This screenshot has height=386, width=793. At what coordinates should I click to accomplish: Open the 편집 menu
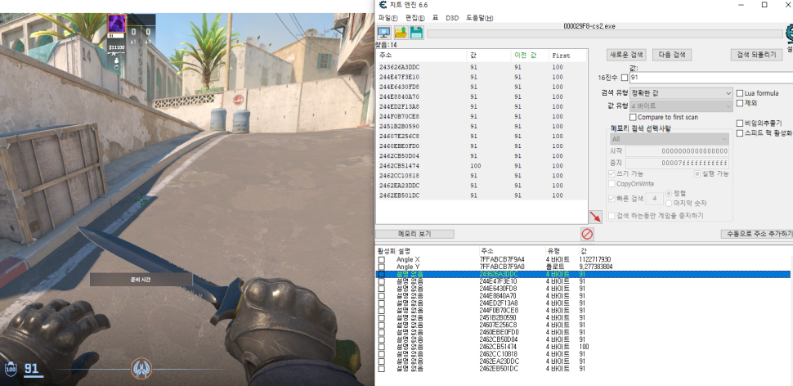[414, 18]
